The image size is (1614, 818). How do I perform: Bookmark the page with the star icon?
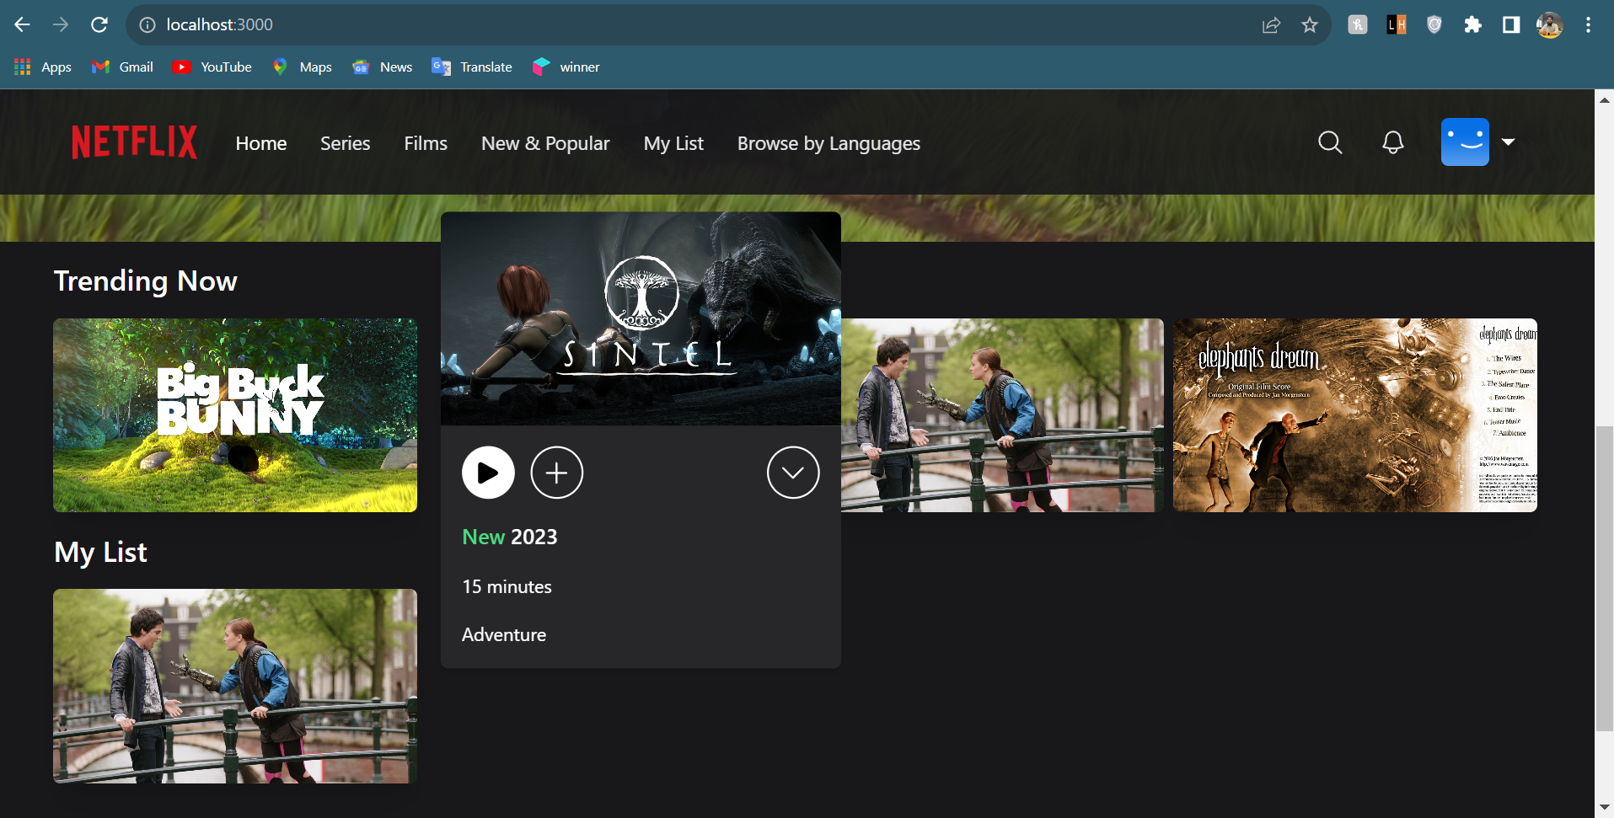1309,25
